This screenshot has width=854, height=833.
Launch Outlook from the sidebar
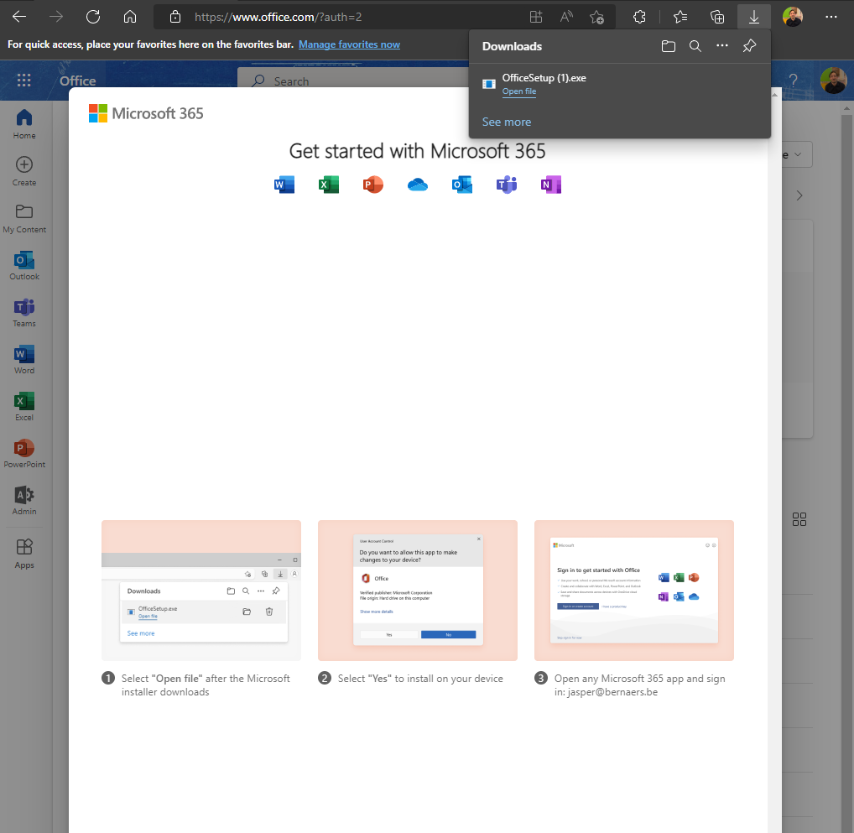[24, 265]
